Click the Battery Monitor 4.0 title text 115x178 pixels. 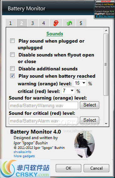point(36,132)
